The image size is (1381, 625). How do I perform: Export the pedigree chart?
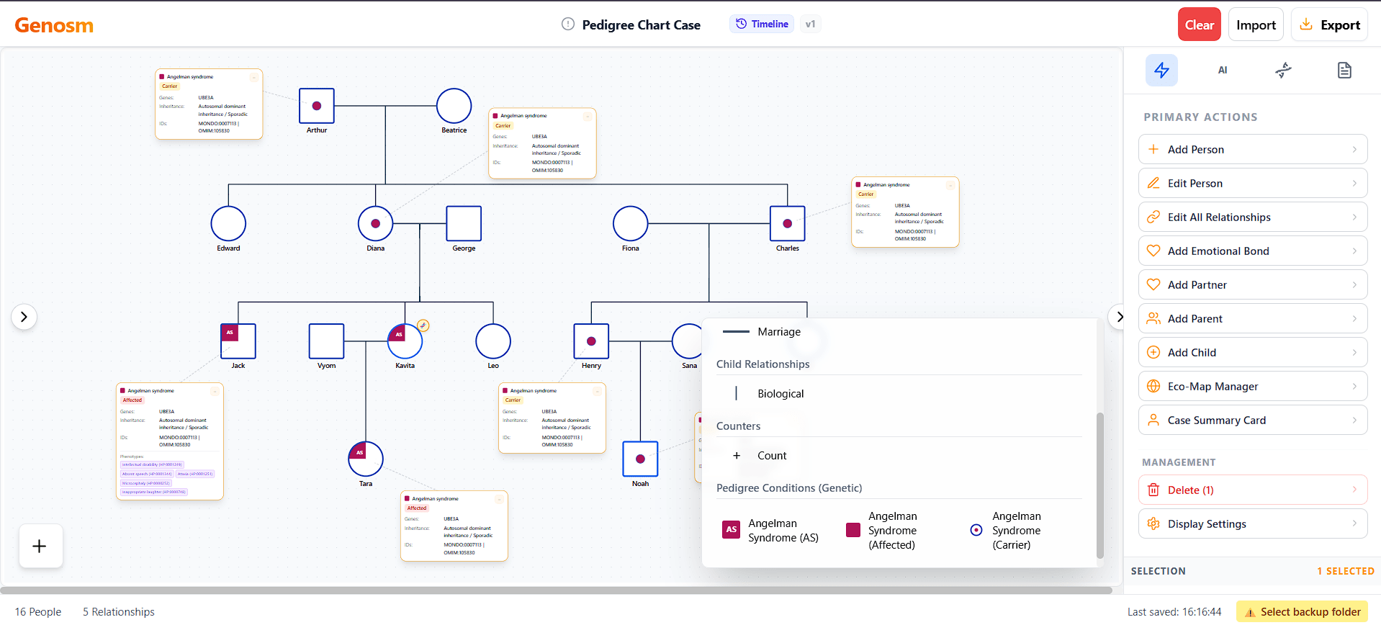pos(1330,24)
